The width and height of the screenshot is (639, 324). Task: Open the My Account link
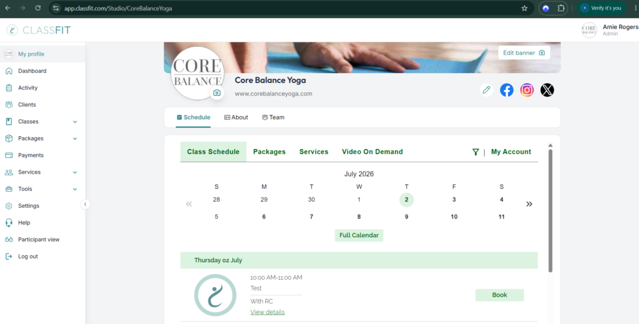point(511,152)
